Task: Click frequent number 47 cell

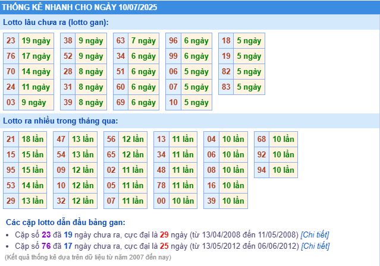Action: click(61, 139)
